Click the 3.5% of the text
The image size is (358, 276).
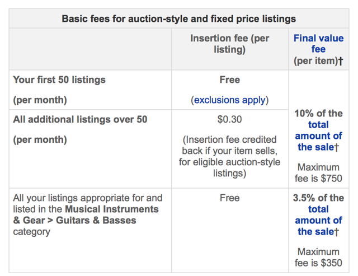click(318, 198)
